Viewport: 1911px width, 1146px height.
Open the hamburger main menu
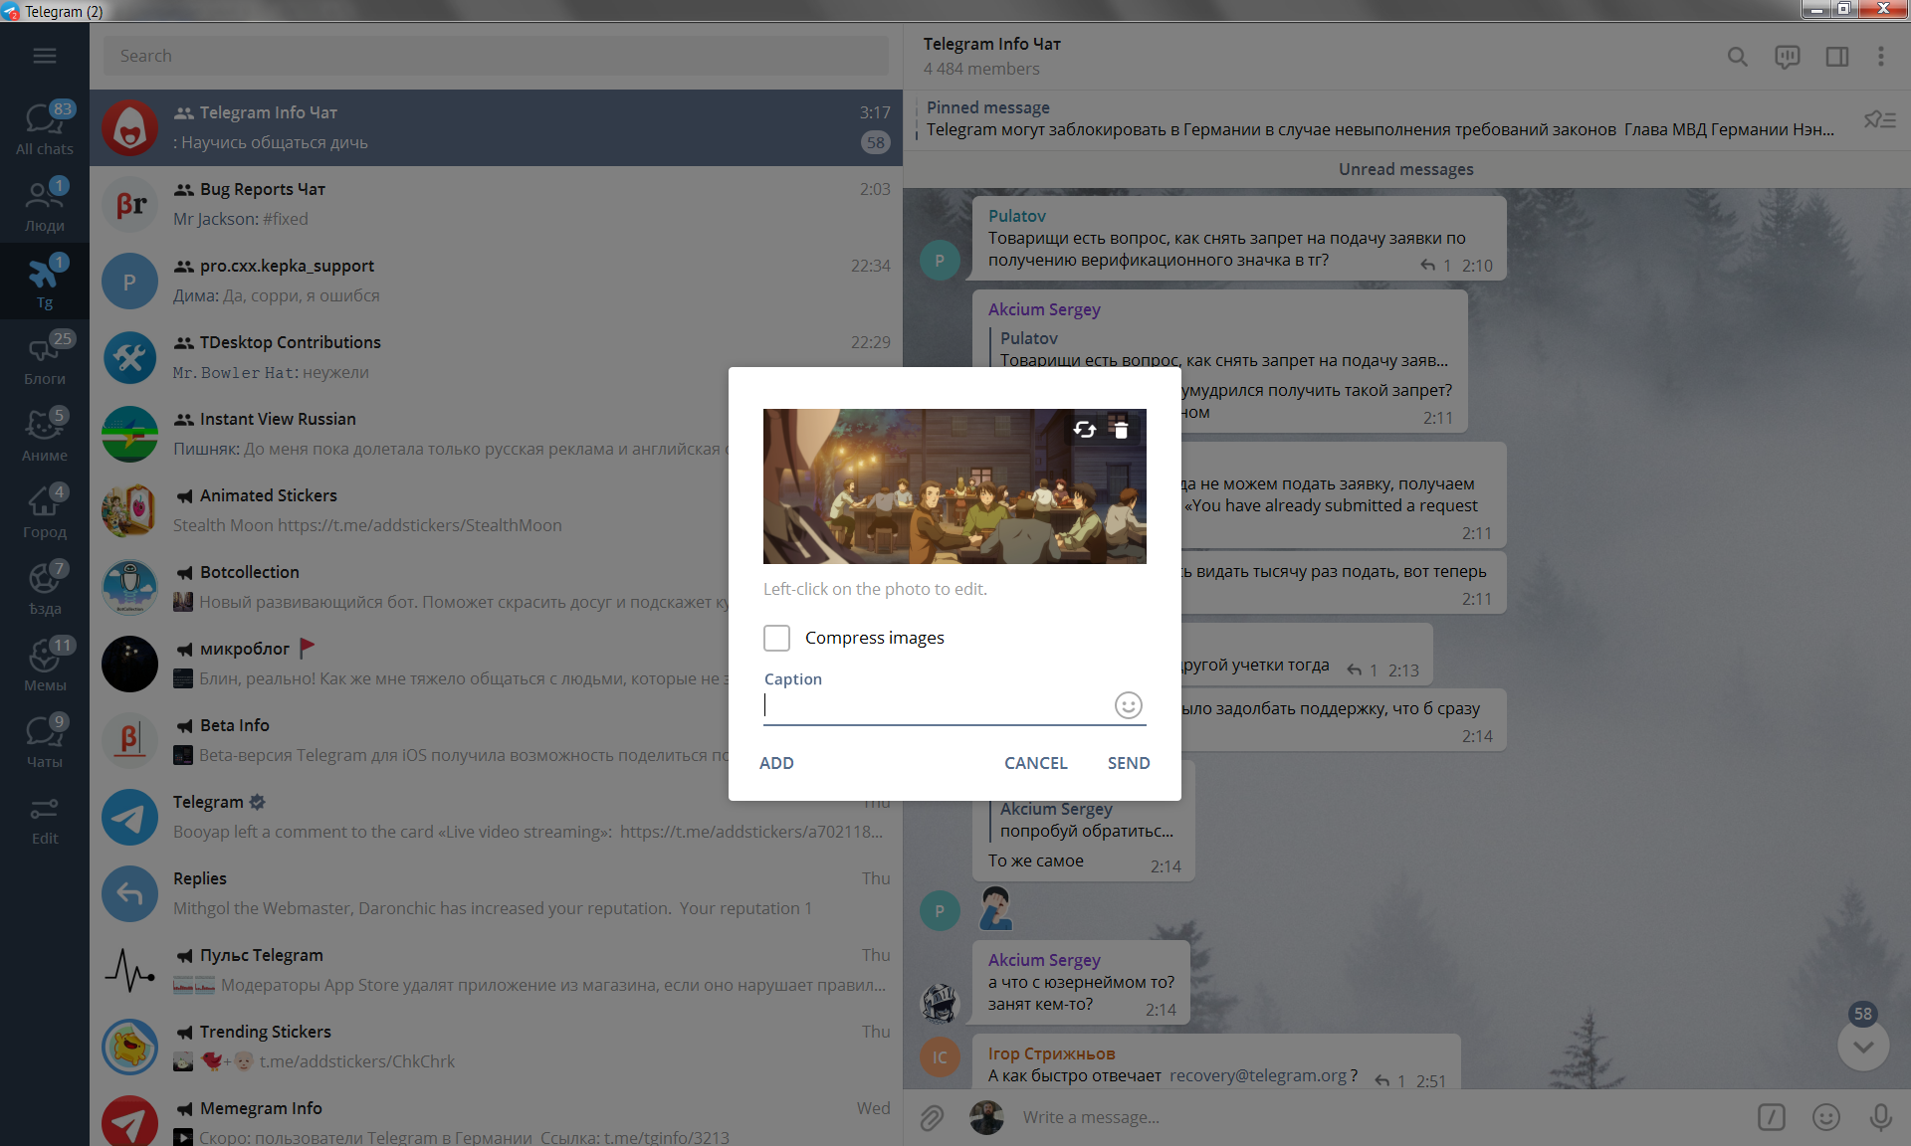click(x=45, y=56)
